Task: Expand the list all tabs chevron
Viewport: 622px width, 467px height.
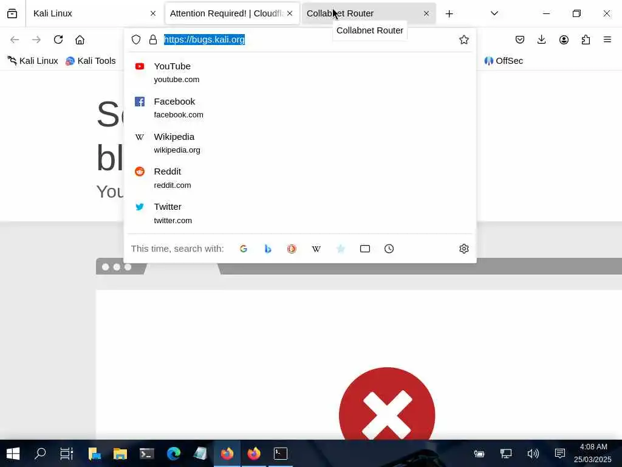Action: pos(494,13)
